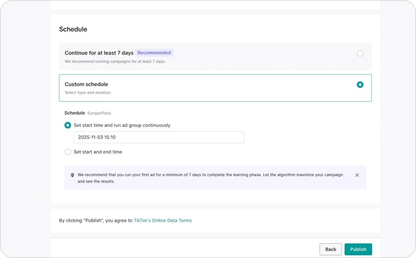Viewport: 416px width, 258px height.
Task: Click the Schedule section heading
Action: [73, 29]
